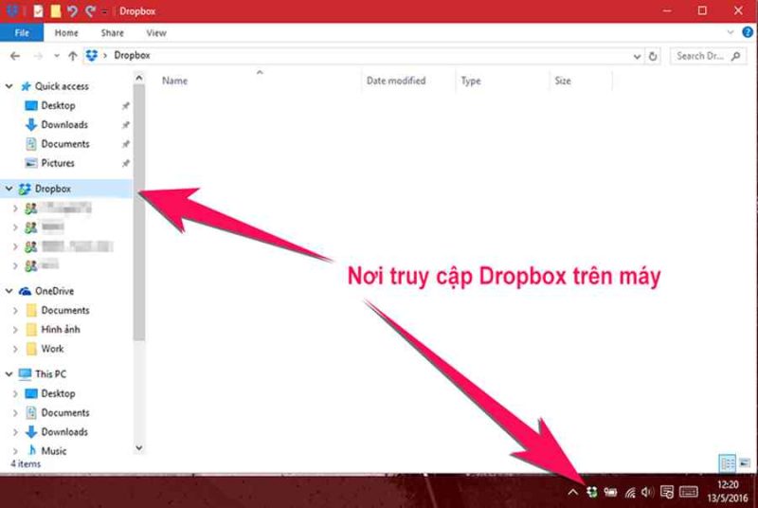Select Dropbox in navigation pane
The width and height of the screenshot is (758, 508).
click(53, 189)
